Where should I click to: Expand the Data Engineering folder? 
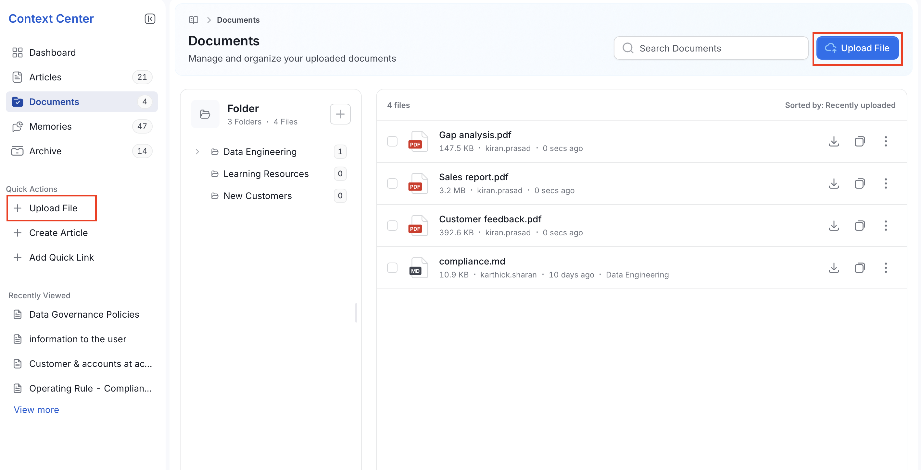pyautogui.click(x=197, y=152)
